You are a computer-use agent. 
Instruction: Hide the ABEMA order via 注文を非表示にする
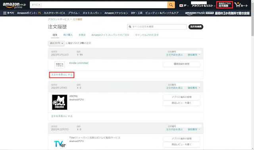pos(62,116)
